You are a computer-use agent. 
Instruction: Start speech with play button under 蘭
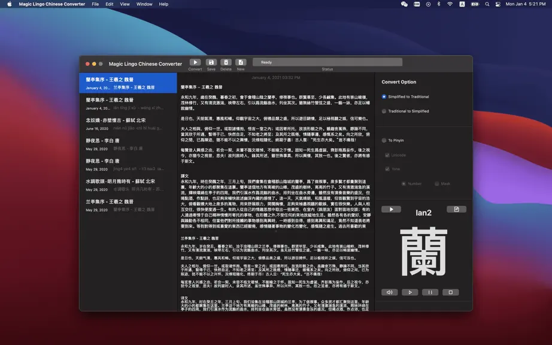(x=410, y=292)
